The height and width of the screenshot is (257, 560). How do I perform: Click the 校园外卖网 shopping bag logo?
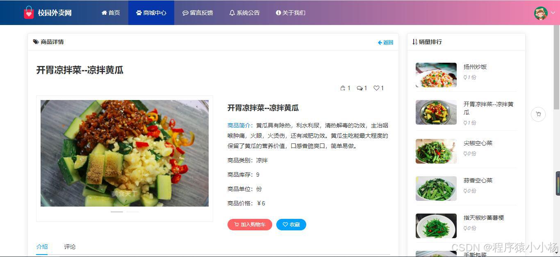coord(28,13)
